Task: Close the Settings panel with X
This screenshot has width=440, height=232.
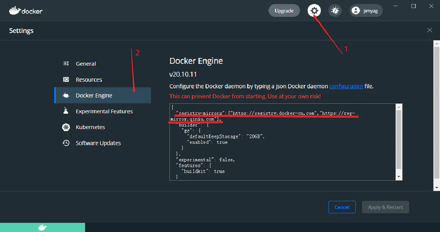Action: click(430, 30)
